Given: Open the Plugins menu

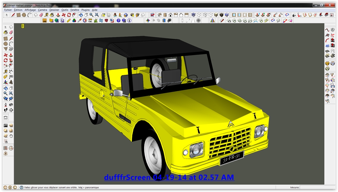Looking at the screenshot, I should coord(85,10).
